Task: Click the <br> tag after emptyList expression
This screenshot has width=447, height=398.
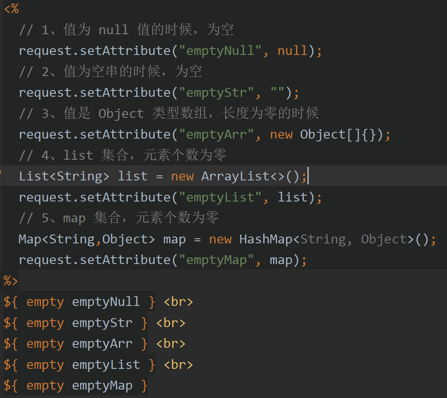Action: [x=178, y=365]
